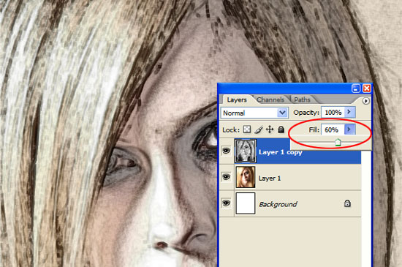402x267 pixels.
Task: Switch to the Paths tab
Action: 302,99
